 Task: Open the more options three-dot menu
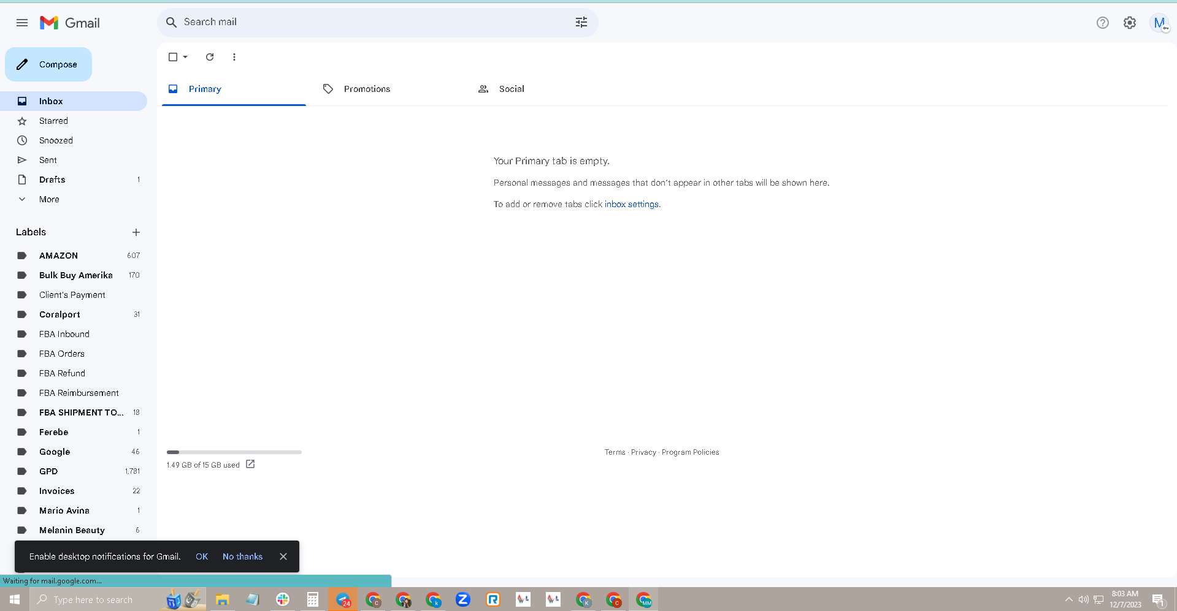234,57
